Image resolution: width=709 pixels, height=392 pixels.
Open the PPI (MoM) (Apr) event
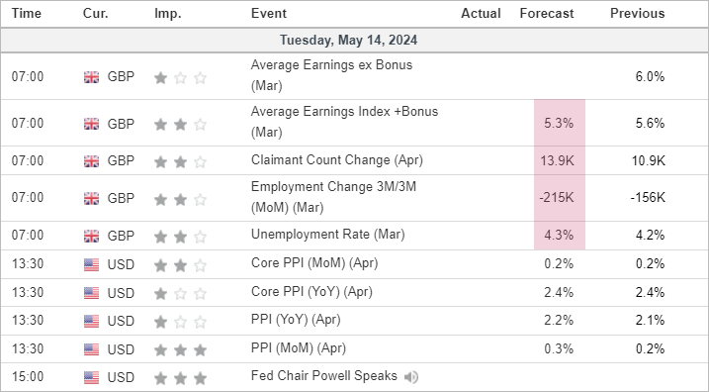coord(299,348)
